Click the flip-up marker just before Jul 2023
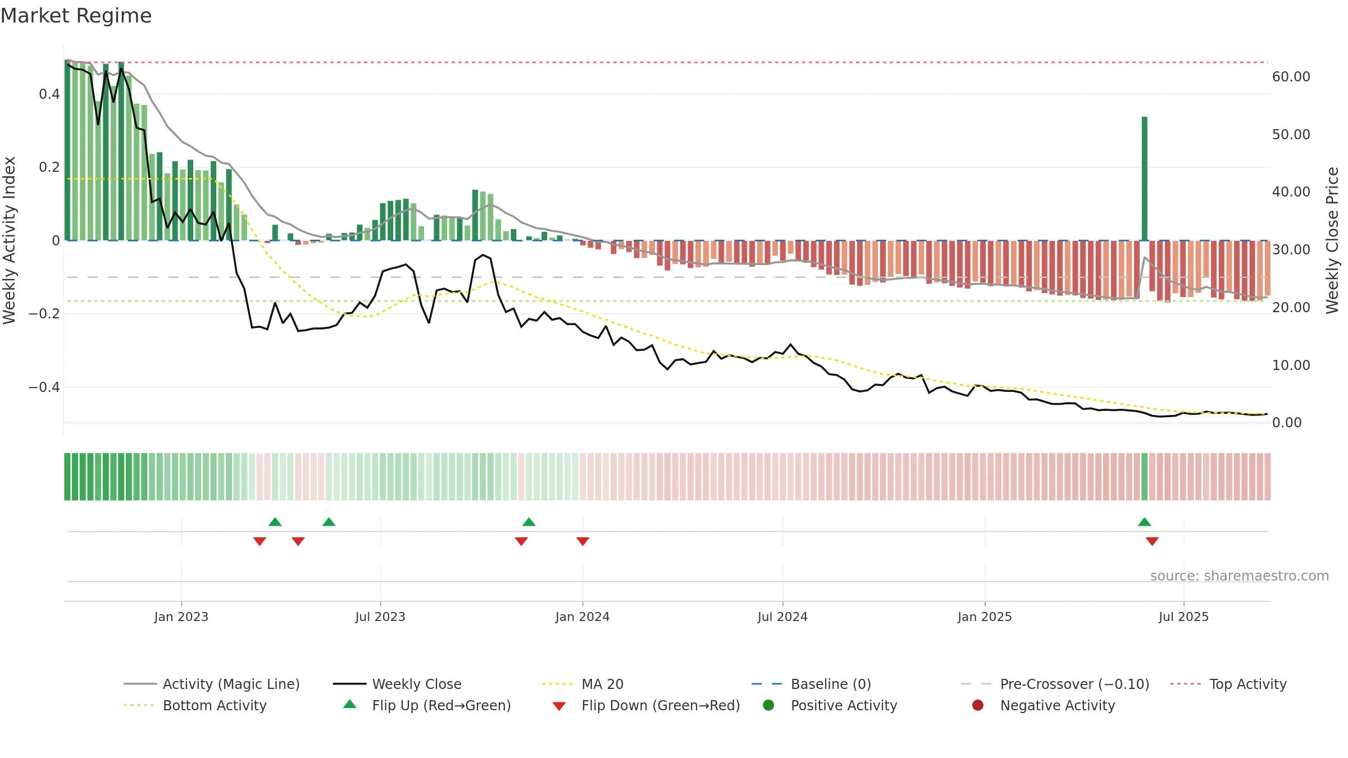The width and height of the screenshot is (1348, 758). (329, 522)
